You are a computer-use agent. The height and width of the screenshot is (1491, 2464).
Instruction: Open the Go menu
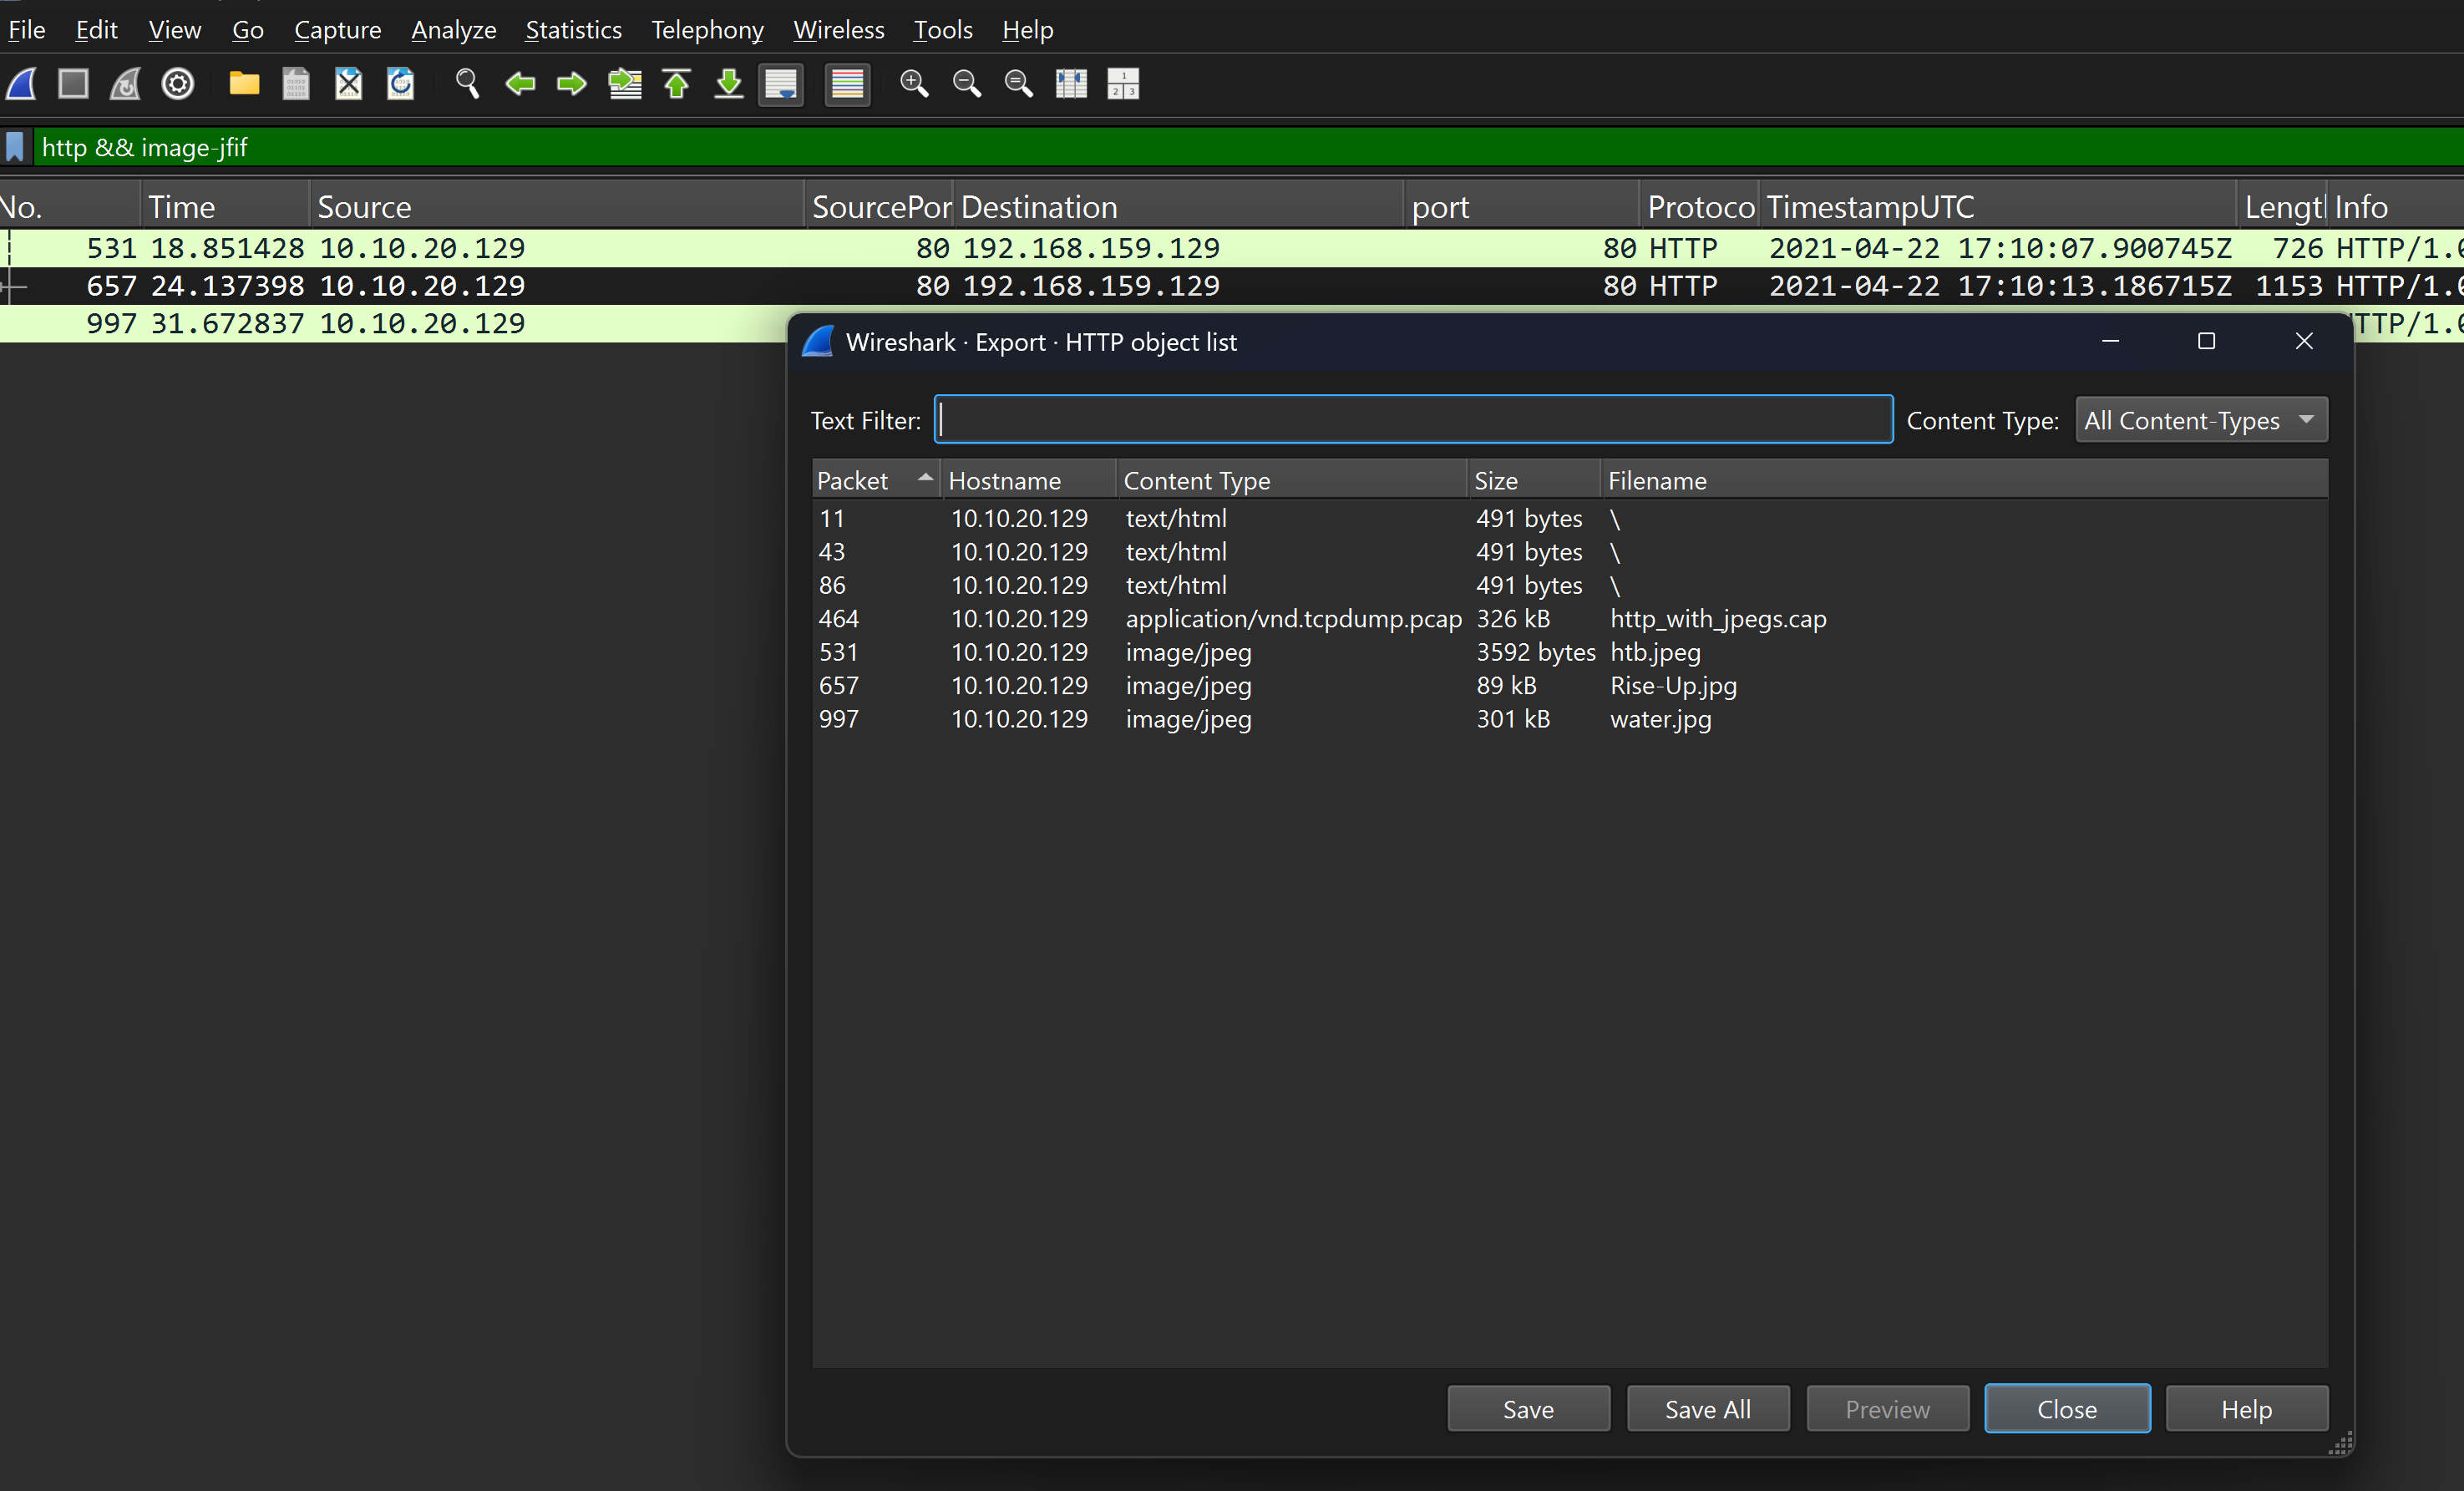click(248, 30)
